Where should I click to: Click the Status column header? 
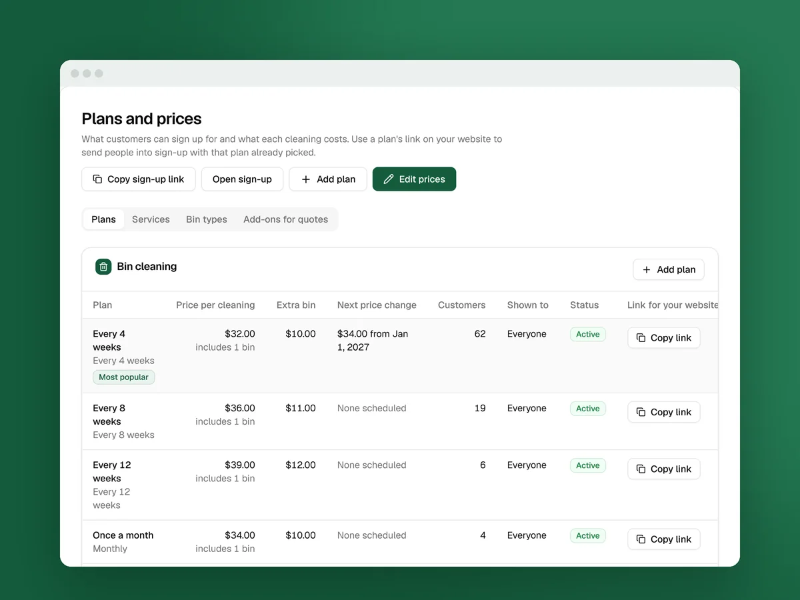tap(585, 305)
